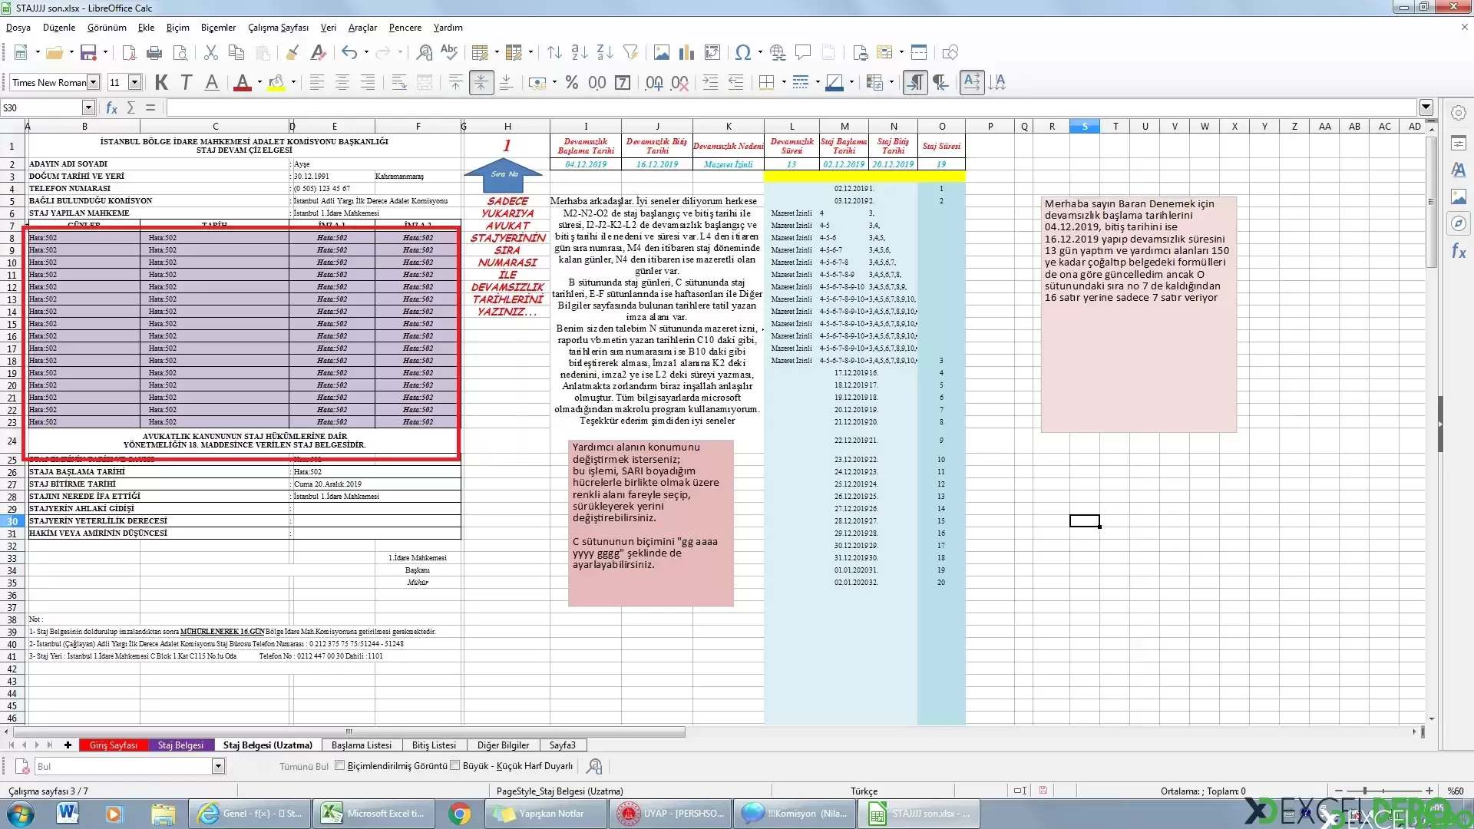Toggle Underline (A) formatting

click(x=212, y=82)
